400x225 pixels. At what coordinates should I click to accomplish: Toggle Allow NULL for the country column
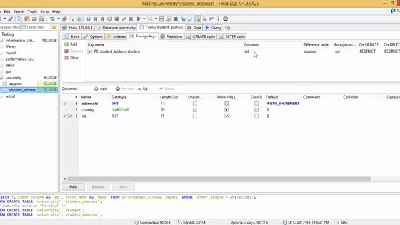226,109
